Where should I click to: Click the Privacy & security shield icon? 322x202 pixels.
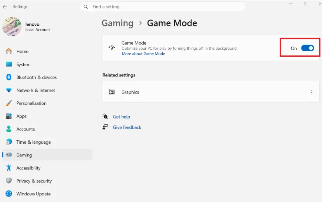pos(9,181)
